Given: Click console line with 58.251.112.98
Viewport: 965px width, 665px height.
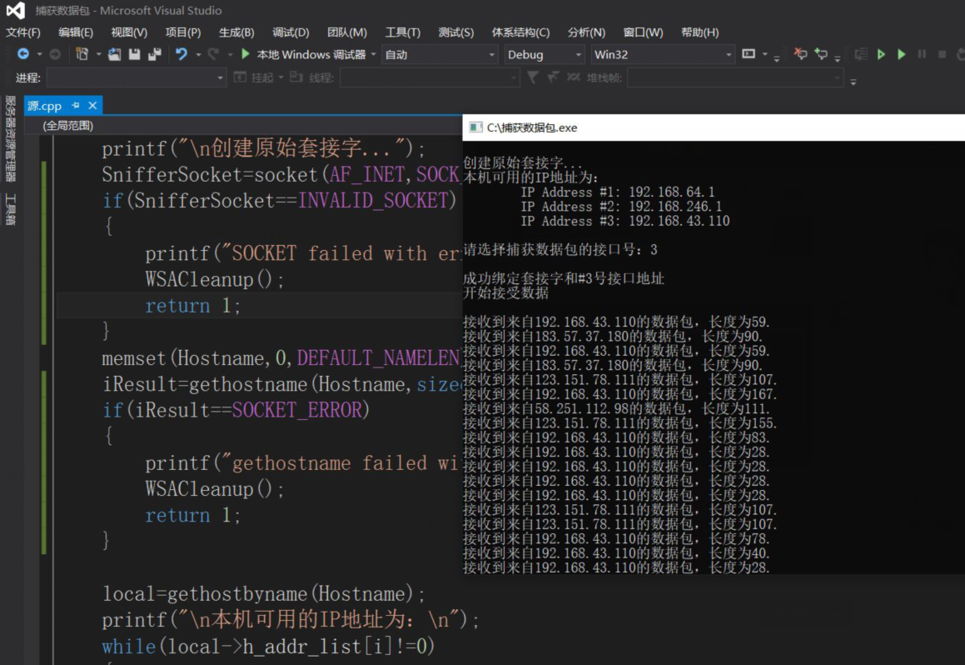Looking at the screenshot, I should pos(616,408).
